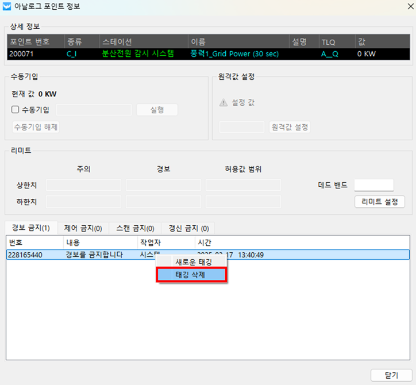Click the app icon in title bar
Image resolution: width=416 pixels, height=385 pixels.
point(7,7)
